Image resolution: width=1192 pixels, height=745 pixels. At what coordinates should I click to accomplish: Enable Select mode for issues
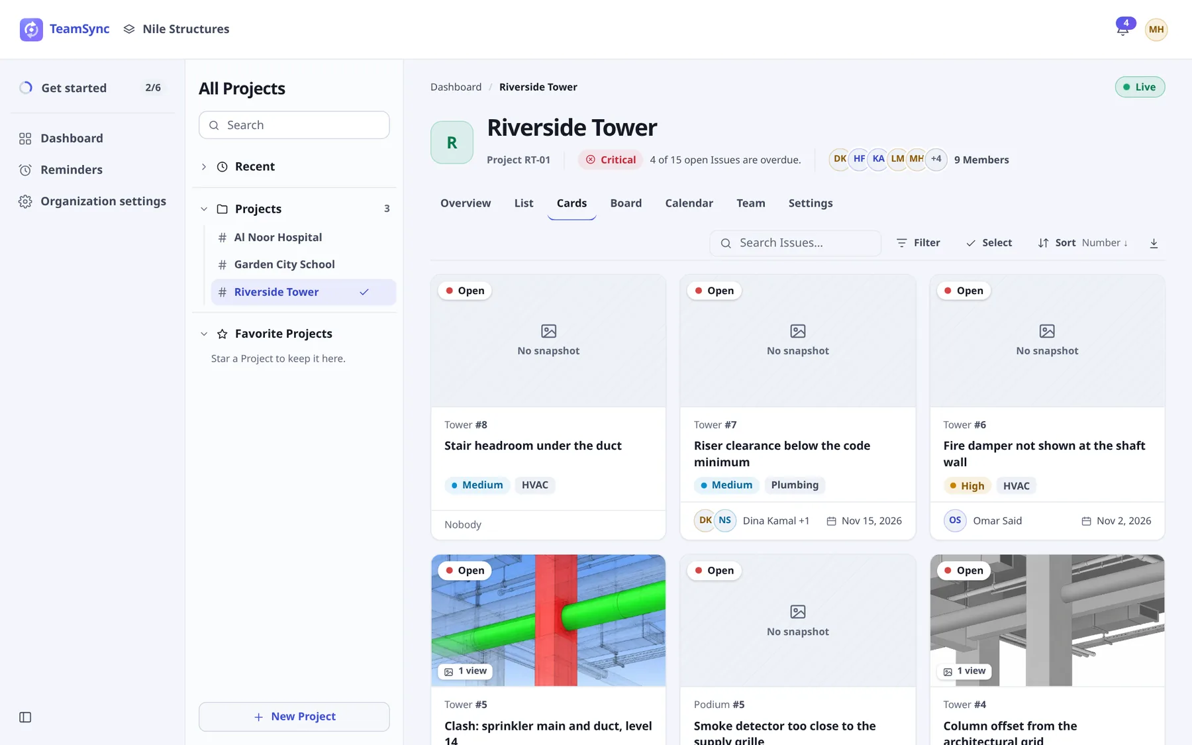pos(989,243)
